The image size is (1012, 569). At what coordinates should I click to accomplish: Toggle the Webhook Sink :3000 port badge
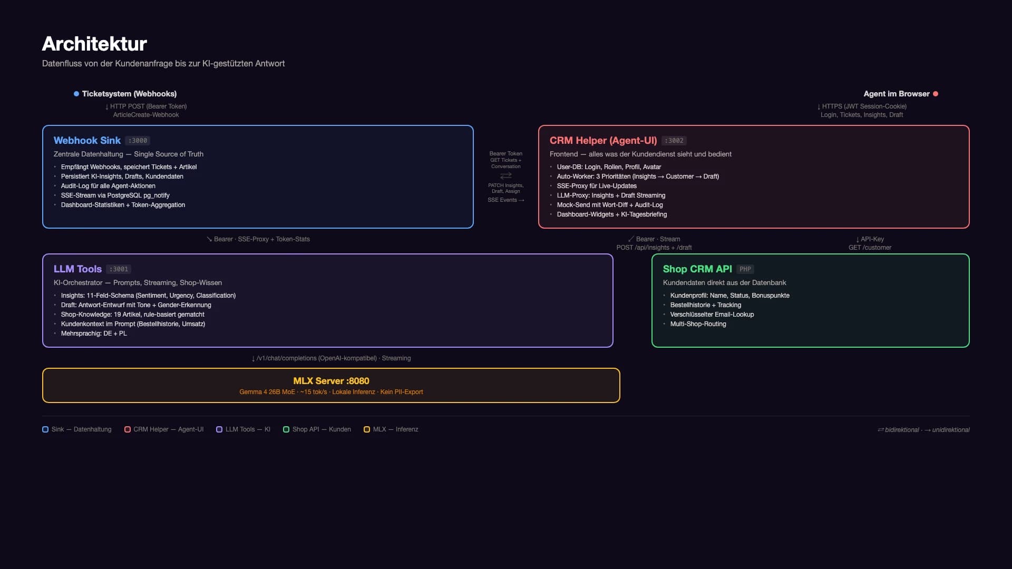pos(139,141)
